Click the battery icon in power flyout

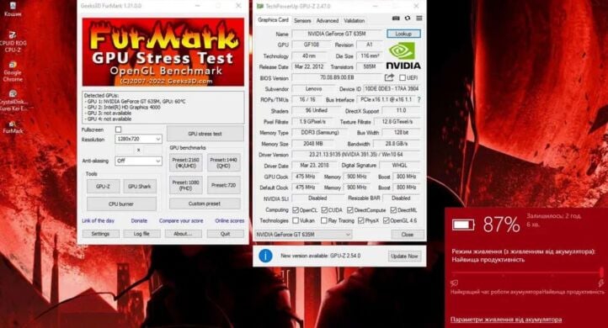tap(463, 225)
